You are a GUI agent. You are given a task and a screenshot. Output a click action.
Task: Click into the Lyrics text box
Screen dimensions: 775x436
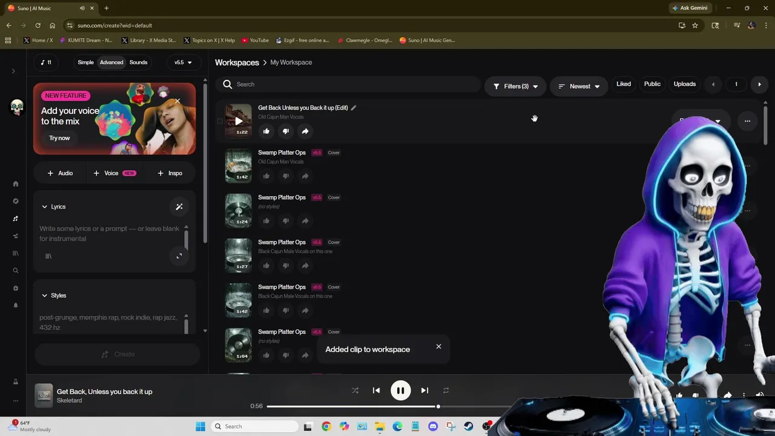click(110, 234)
